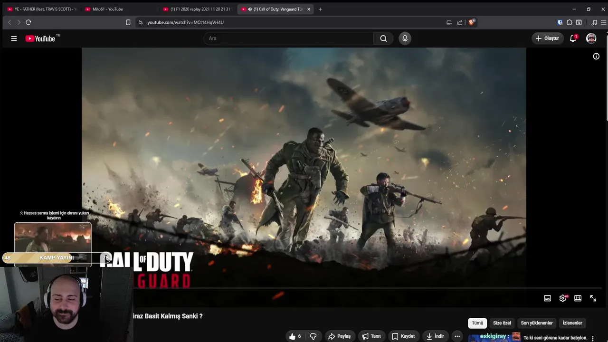
Task: Click the video player frame
Action: 304,177
